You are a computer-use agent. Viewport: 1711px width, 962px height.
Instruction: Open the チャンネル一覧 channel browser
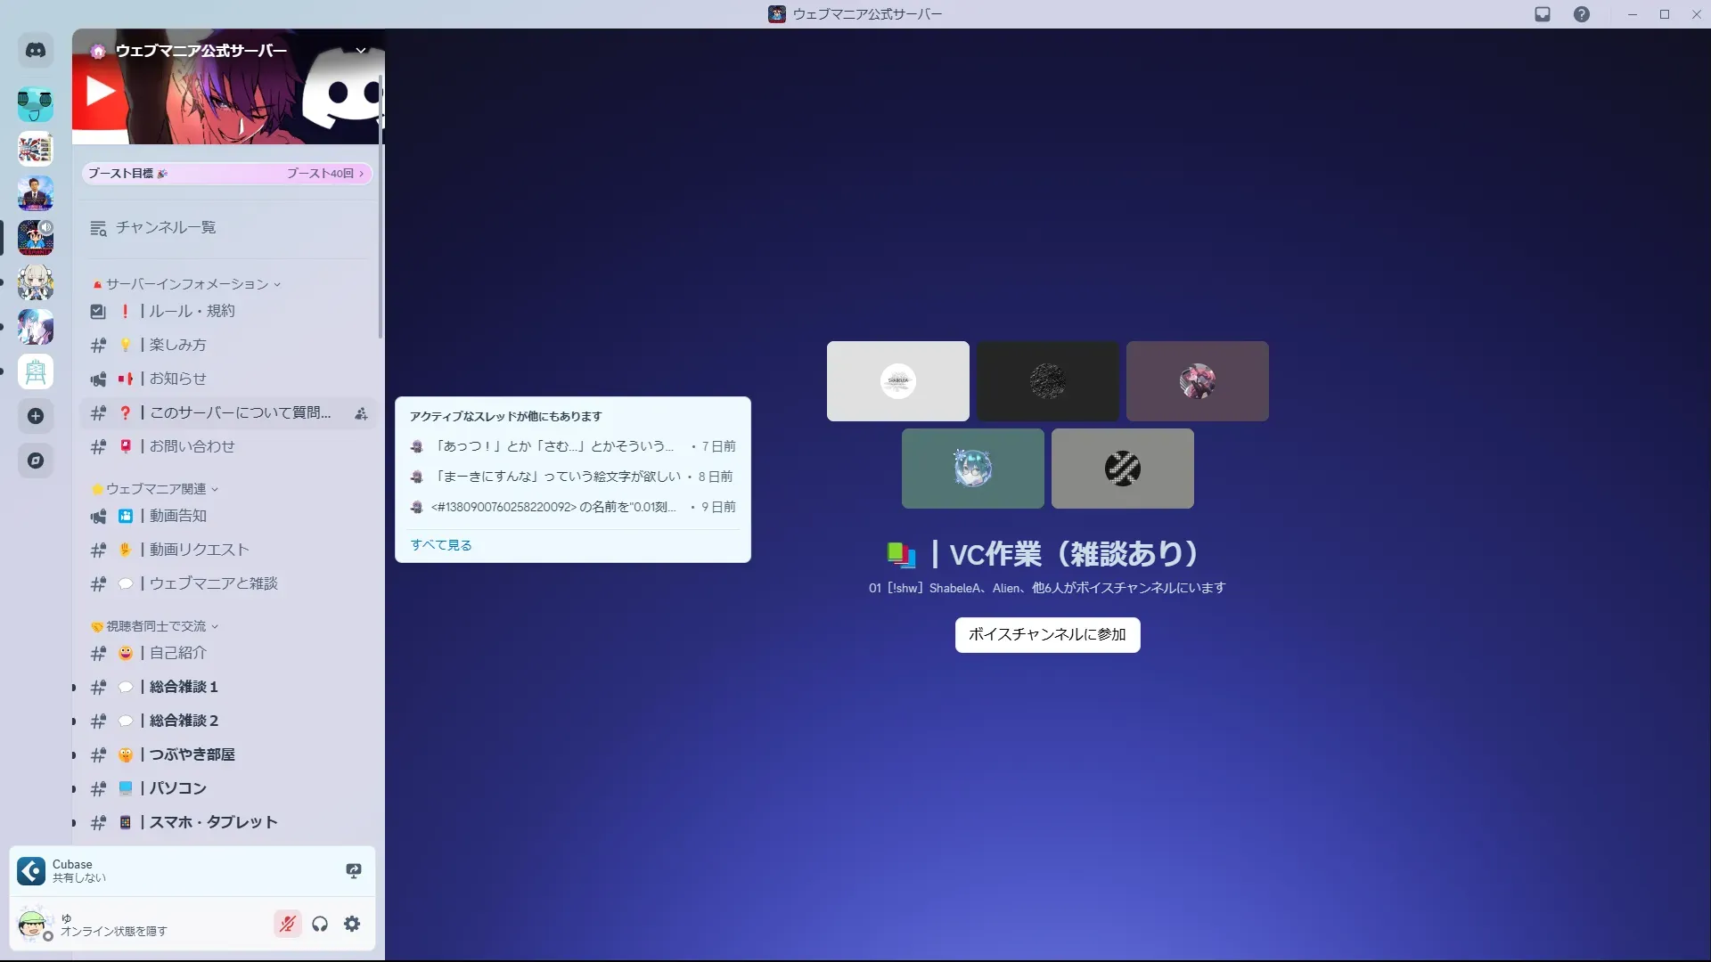click(x=165, y=228)
